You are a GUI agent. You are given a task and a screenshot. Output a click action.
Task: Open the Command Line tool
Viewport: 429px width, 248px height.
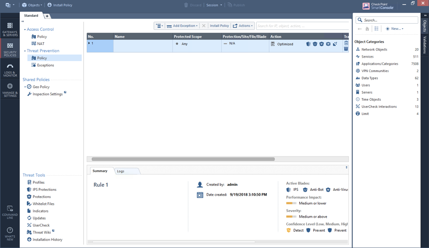(10, 212)
